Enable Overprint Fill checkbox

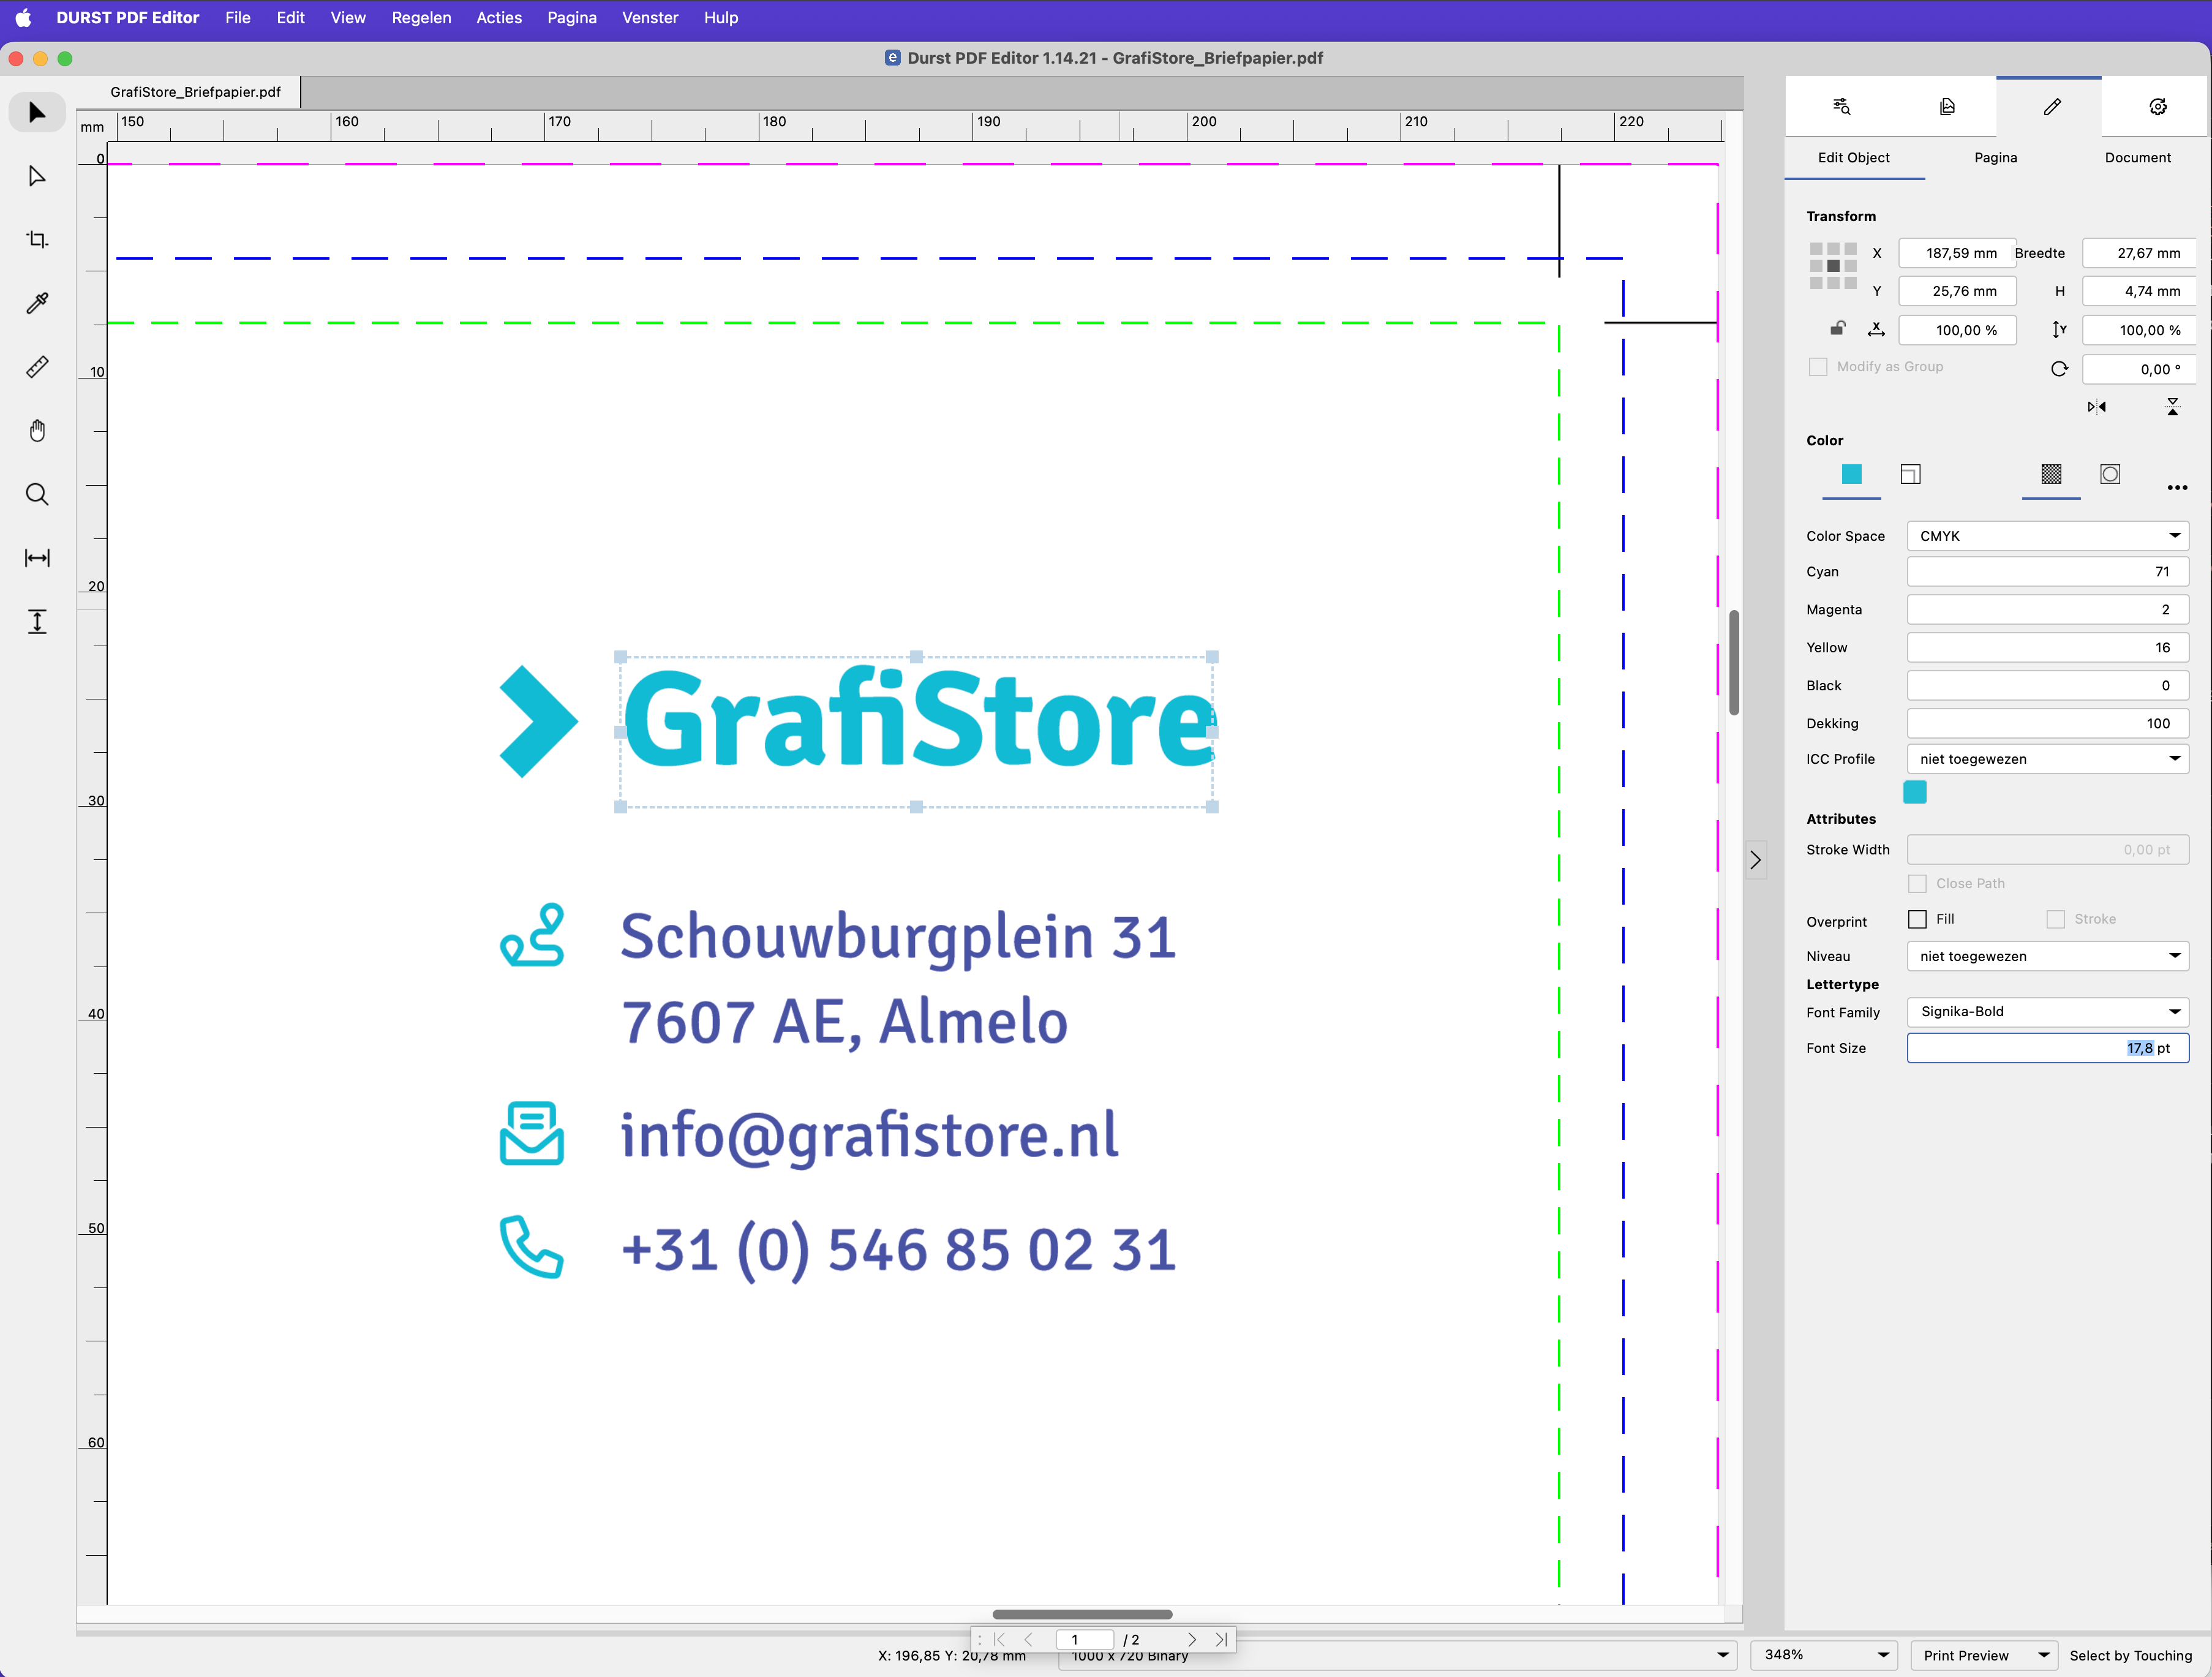point(1917,919)
